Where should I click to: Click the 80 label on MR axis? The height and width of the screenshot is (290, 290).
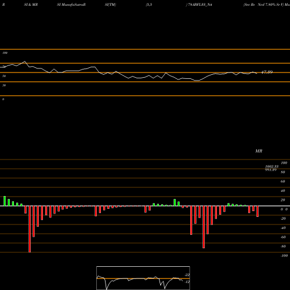pyautogui.click(x=283, y=172)
